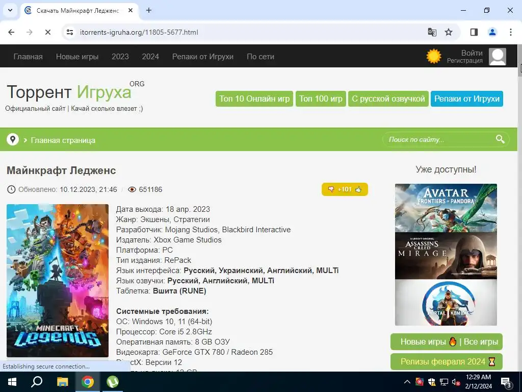The width and height of the screenshot is (522, 392).
Task: Click the network tray icon
Action: click(x=444, y=382)
